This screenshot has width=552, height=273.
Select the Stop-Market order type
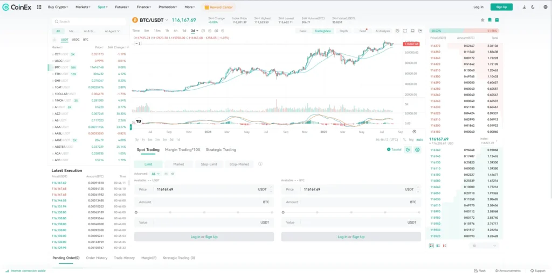point(239,164)
